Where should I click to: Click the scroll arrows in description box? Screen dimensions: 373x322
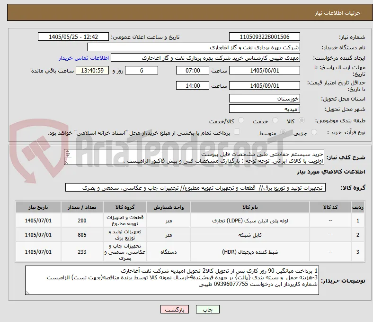68,154
